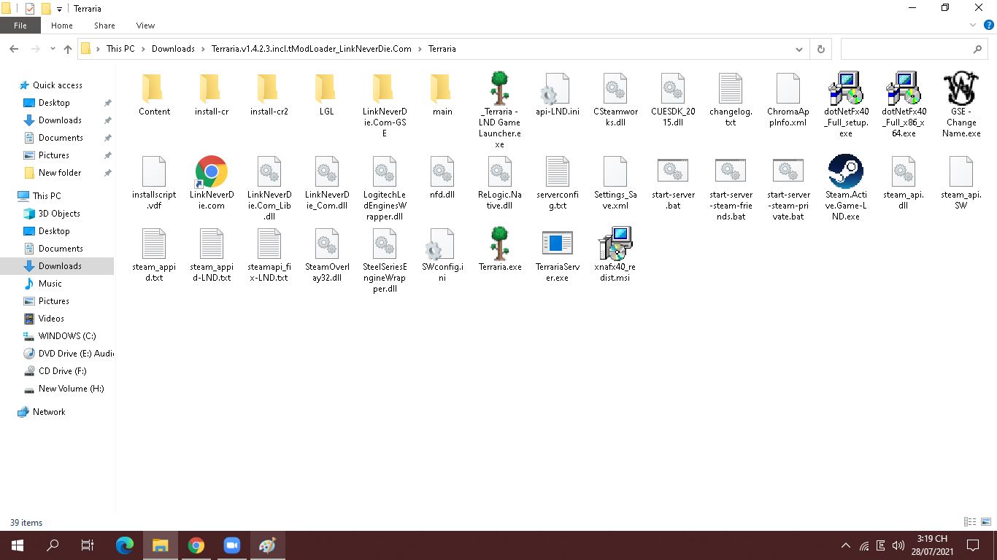Select the GSE - Change Name.exe icon
Screen dimensions: 997x560
(x=961, y=89)
